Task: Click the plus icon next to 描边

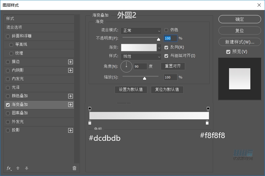Action: pyautogui.click(x=71, y=62)
